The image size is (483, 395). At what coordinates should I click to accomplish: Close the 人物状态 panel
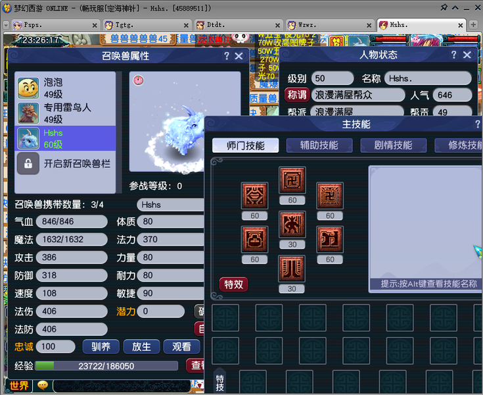(467, 55)
